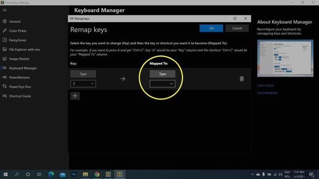Screen dimensions: 319x179
Task: Open the Give feedback link
Action: (267, 93)
